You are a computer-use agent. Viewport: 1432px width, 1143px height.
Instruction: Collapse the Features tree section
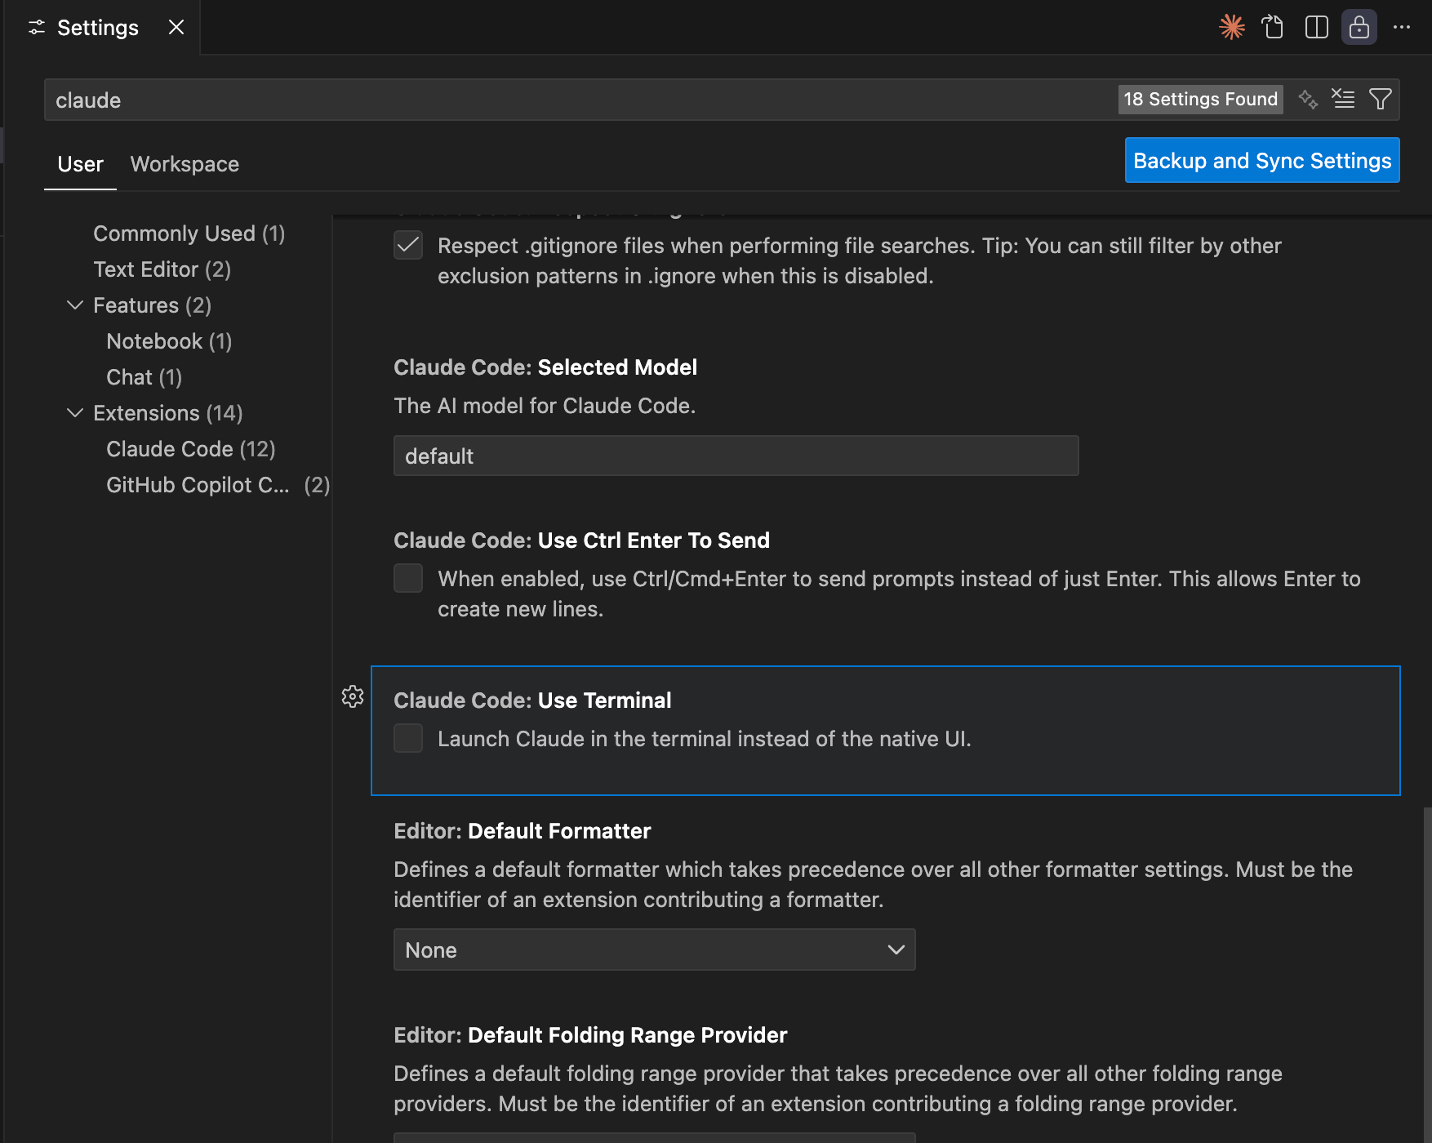pos(75,305)
